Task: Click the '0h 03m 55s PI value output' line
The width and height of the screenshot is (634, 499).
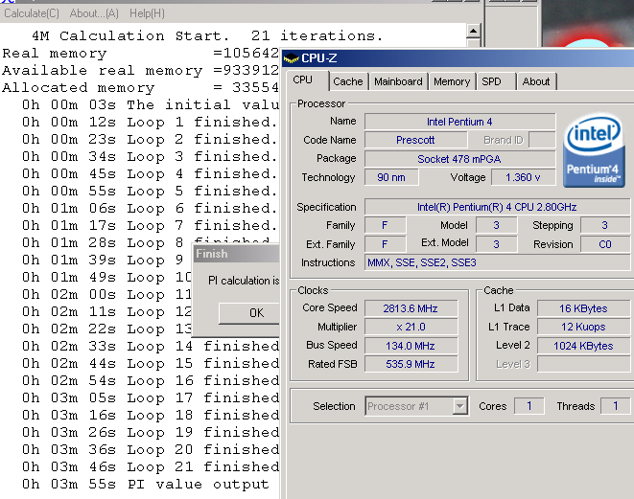Action: [146, 484]
